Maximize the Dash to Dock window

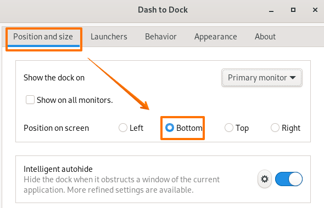pyautogui.click(x=293, y=10)
